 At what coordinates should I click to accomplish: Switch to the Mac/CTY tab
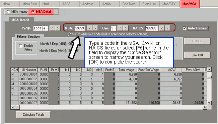(170, 4)
